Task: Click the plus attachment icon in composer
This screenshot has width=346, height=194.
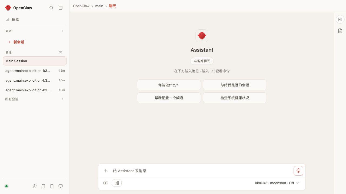Action: point(106,171)
